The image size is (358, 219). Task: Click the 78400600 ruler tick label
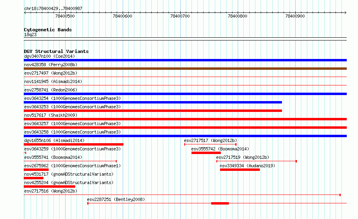[122, 16]
